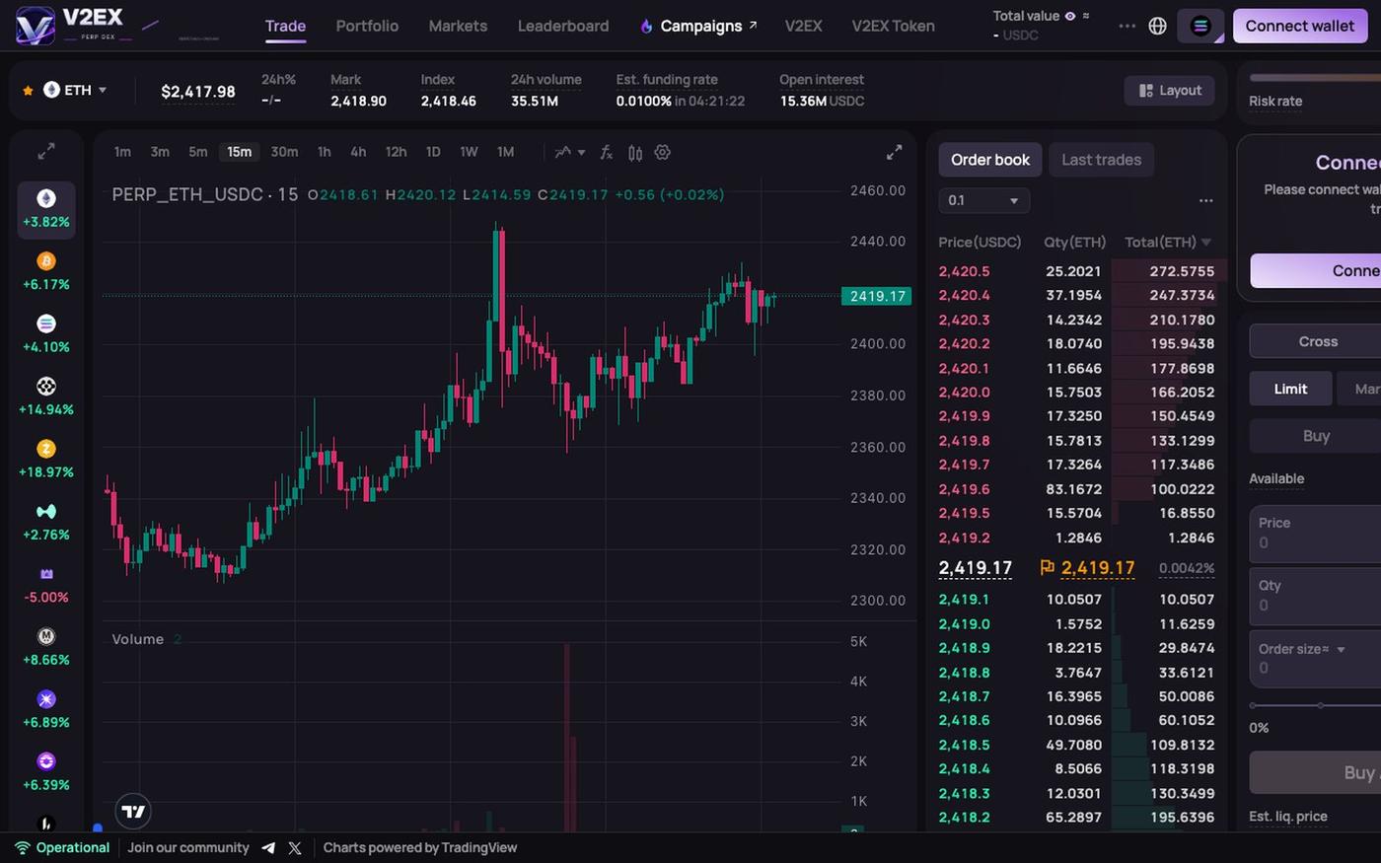Click the approx symbol beside Total value
This screenshot has width=1381, height=863.
click(1086, 16)
